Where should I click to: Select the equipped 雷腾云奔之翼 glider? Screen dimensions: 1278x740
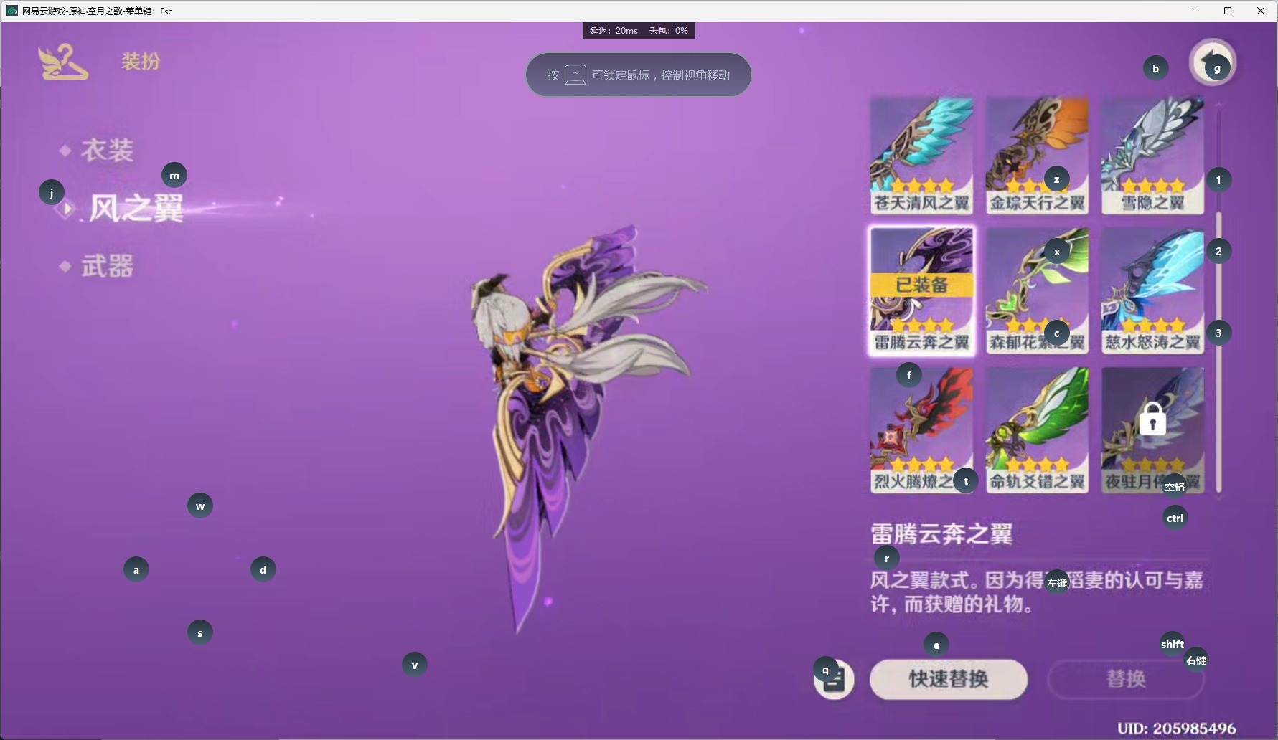(x=922, y=291)
